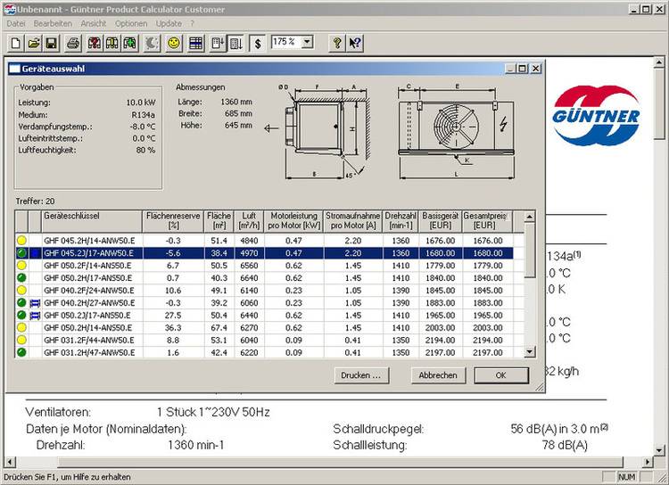Image resolution: width=669 pixels, height=485 pixels.
Task: Click the table grid toolbar icon
Action: pos(196,43)
